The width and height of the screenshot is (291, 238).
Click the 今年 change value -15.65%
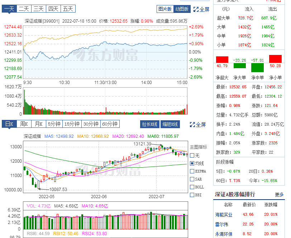coord(269,181)
